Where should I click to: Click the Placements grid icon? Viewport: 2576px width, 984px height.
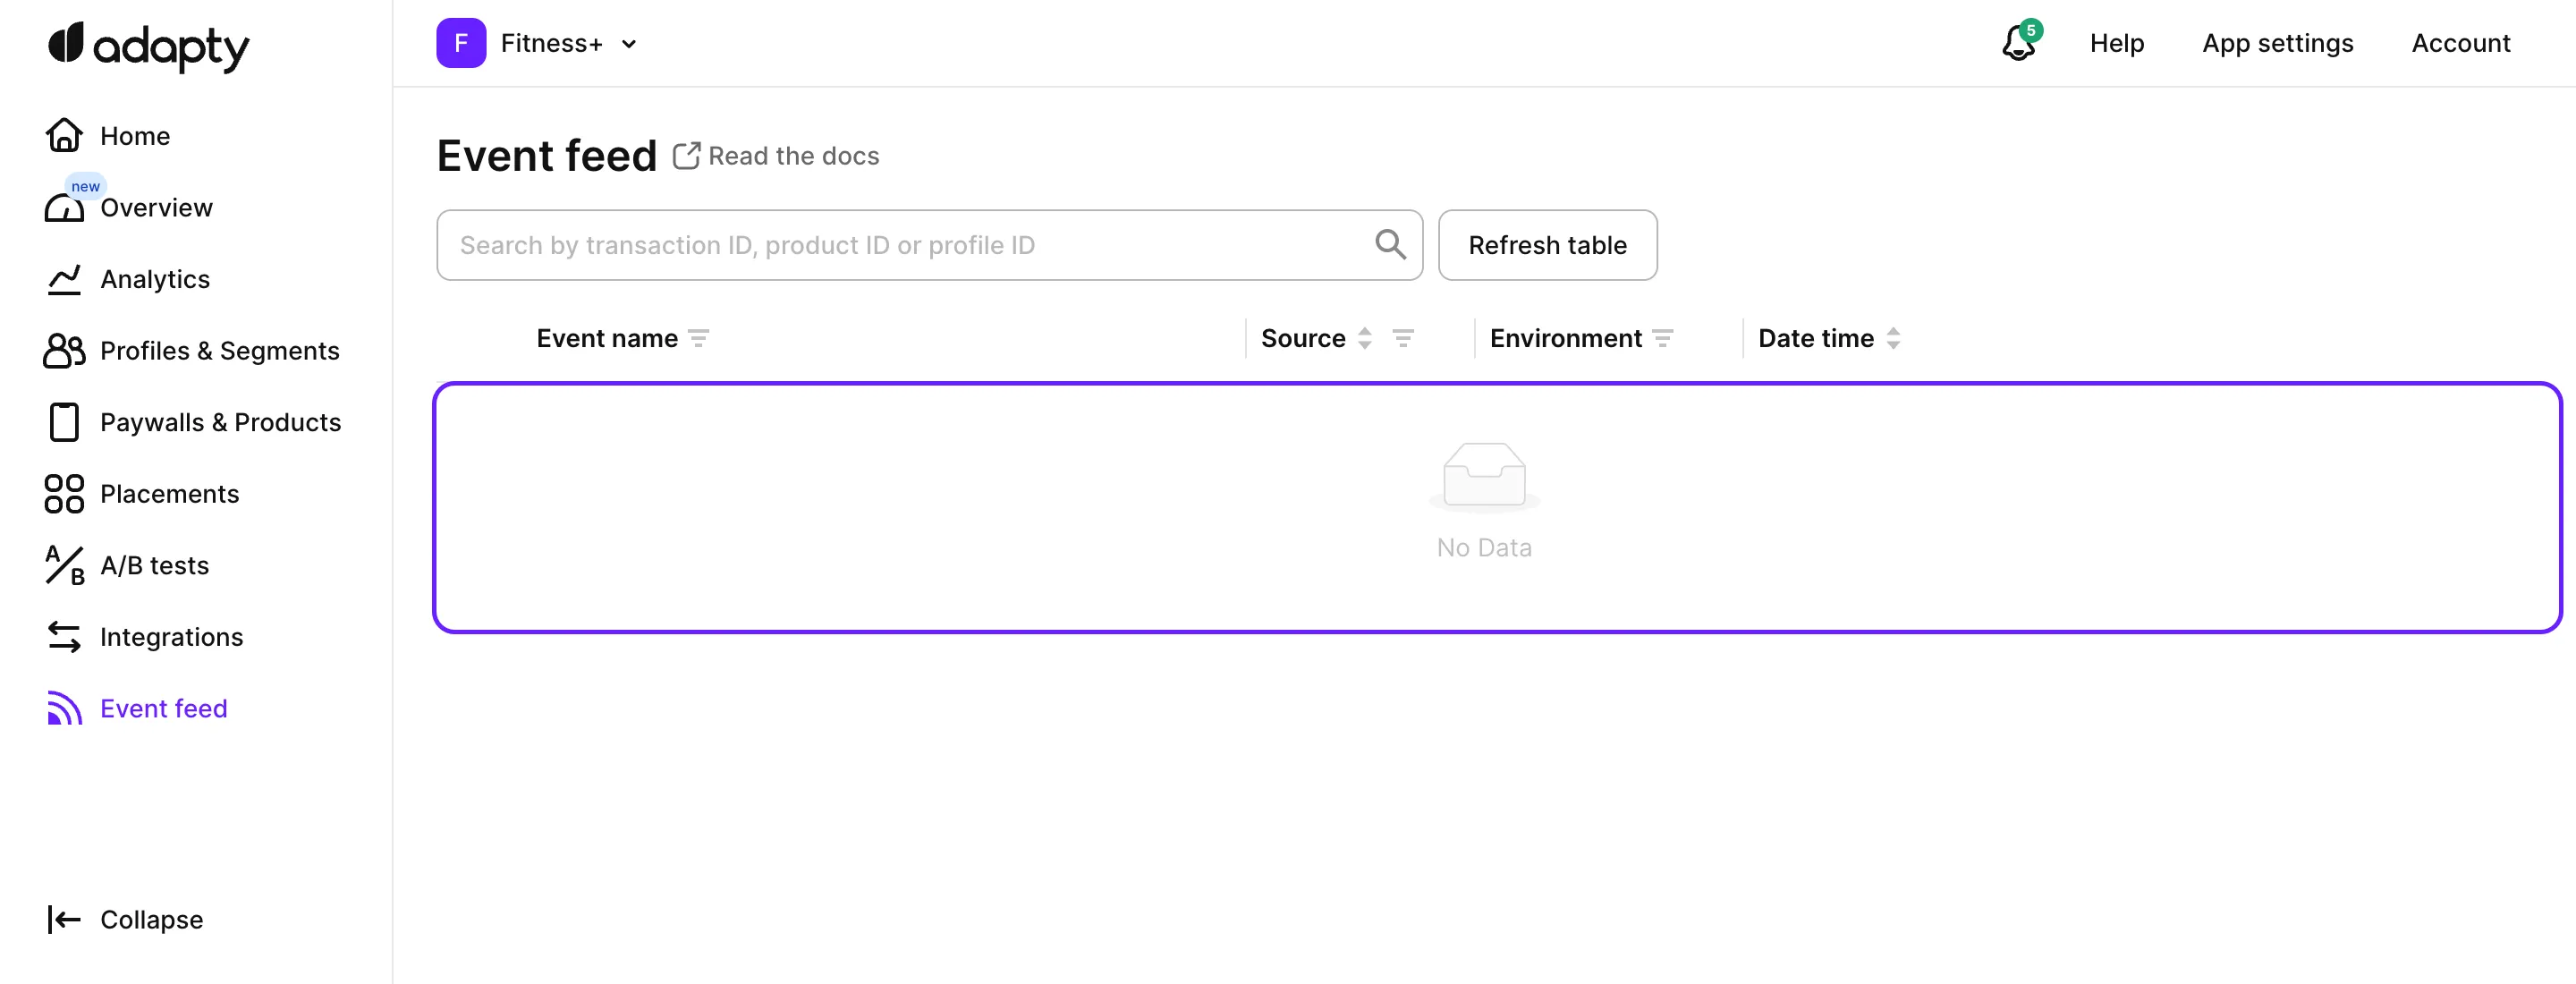point(64,494)
